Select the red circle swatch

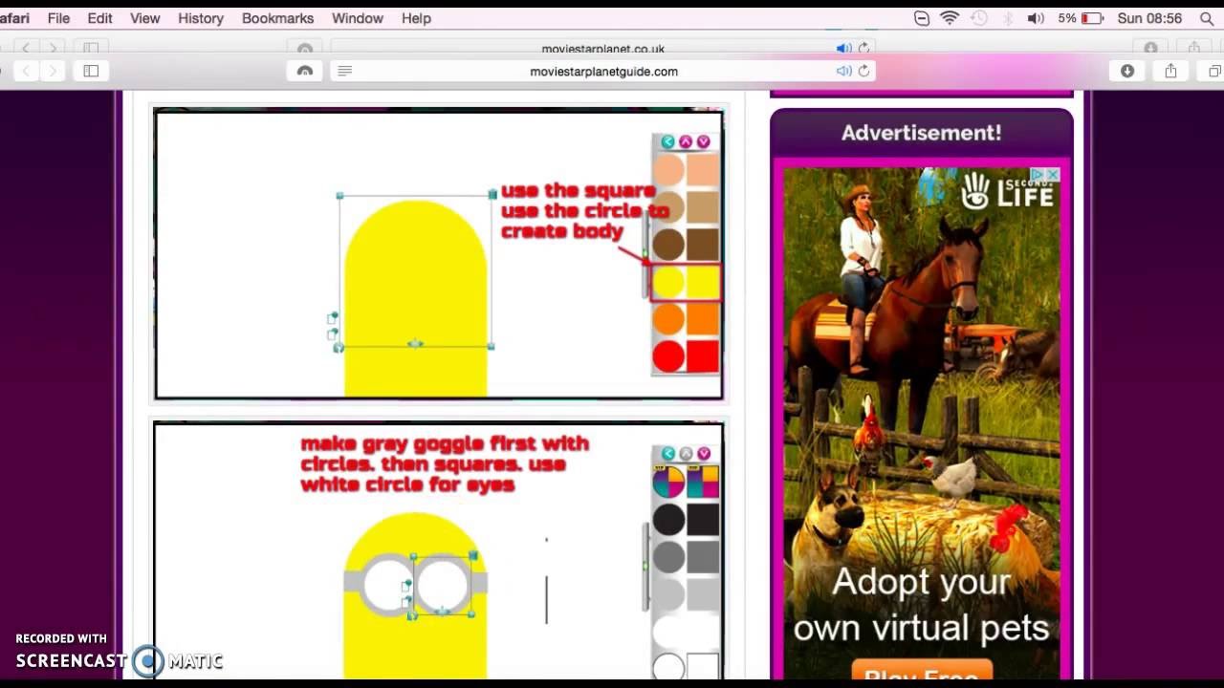pyautogui.click(x=668, y=356)
